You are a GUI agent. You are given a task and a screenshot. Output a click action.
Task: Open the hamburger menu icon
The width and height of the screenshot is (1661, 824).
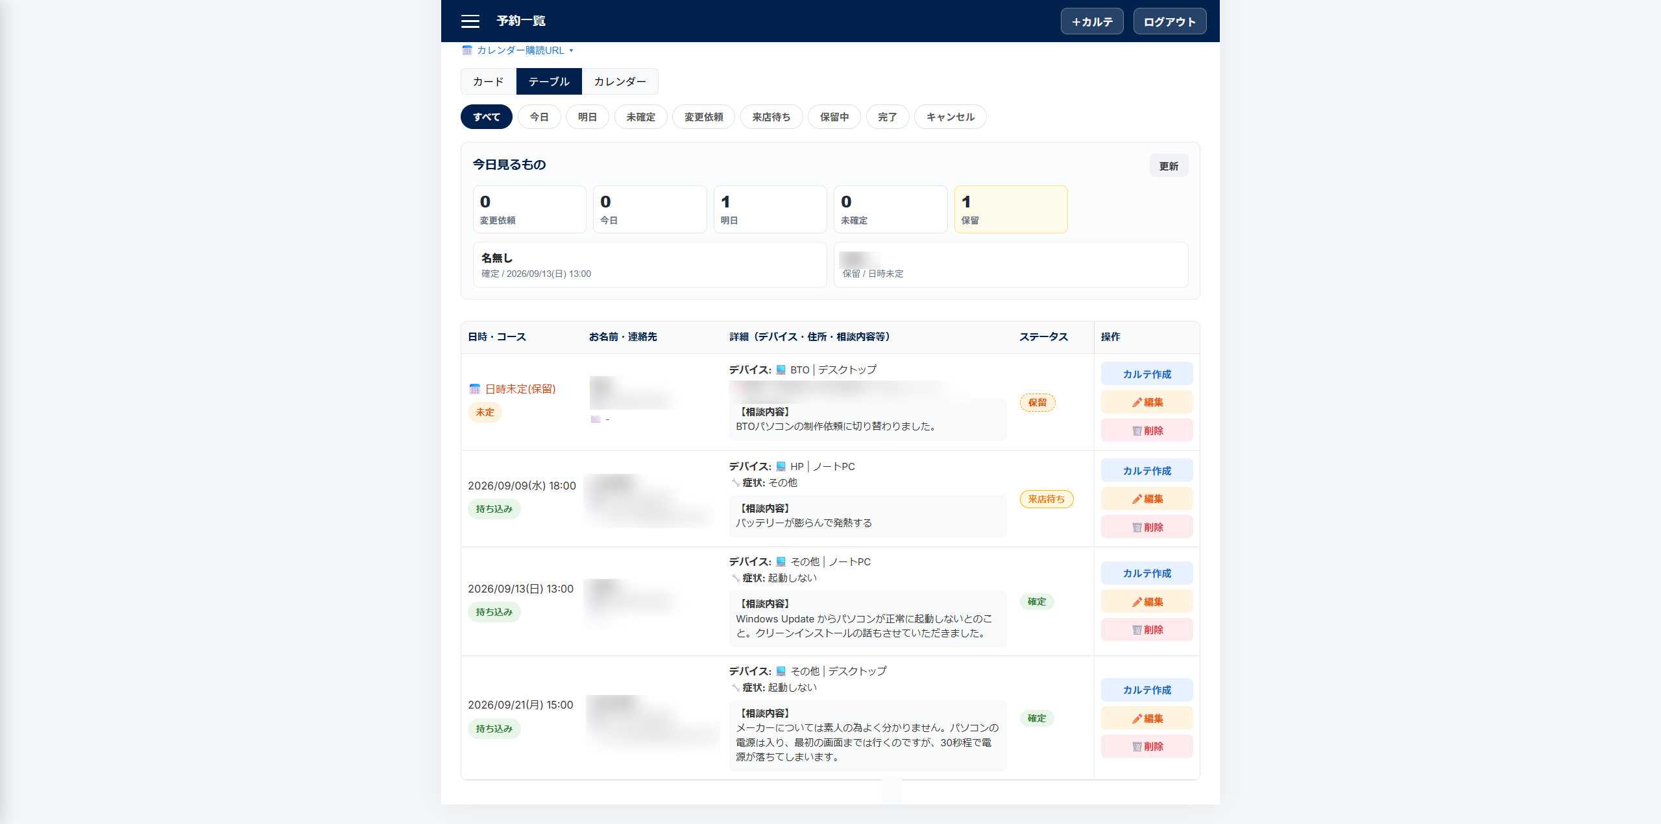470,21
